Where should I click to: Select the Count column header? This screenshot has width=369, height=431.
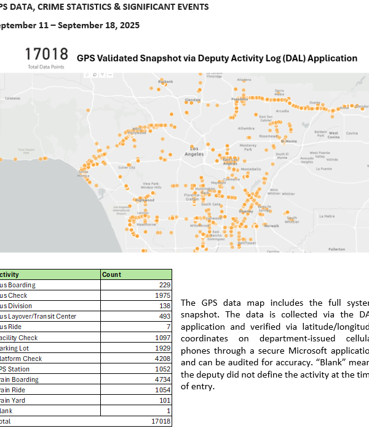coord(111,274)
